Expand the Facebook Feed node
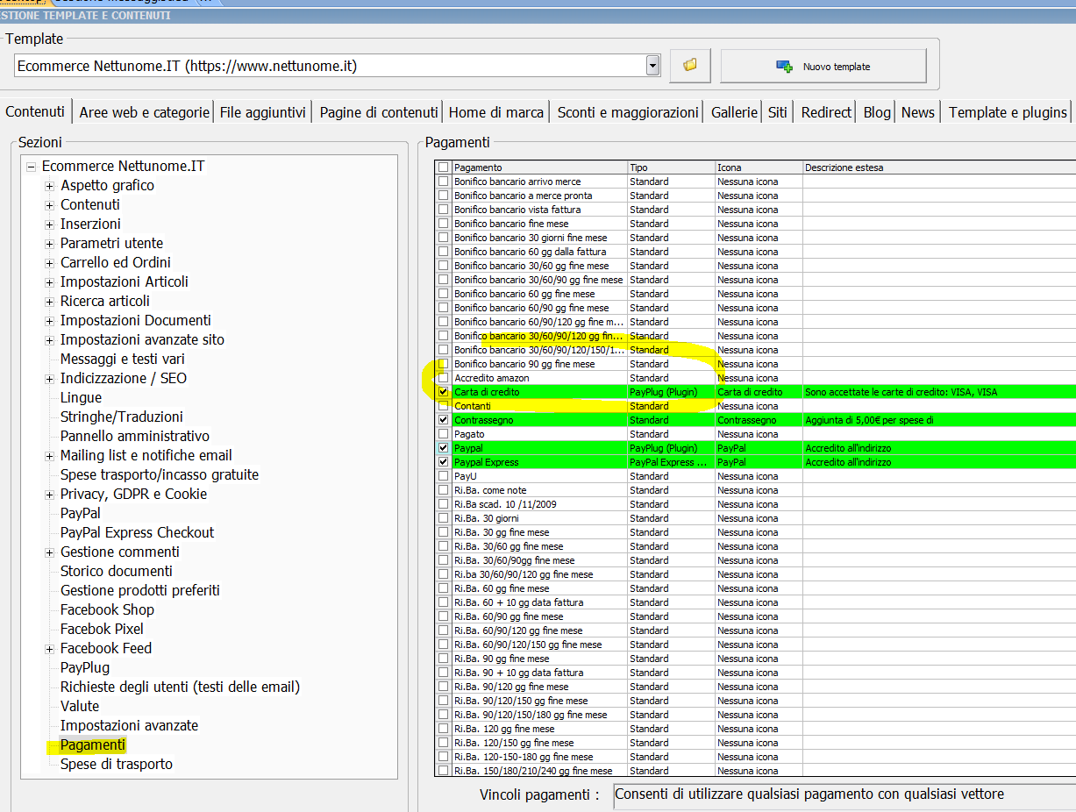Image resolution: width=1076 pixels, height=812 pixels. [50, 649]
